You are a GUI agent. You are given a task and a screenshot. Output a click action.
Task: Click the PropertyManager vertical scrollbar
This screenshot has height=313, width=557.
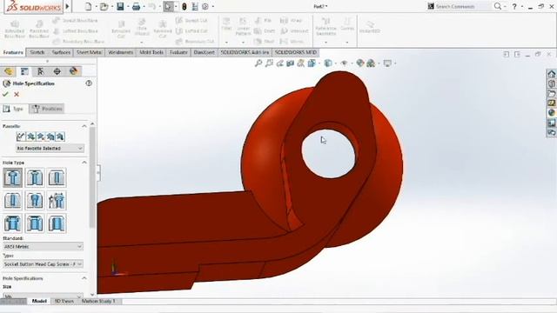[x=92, y=177]
